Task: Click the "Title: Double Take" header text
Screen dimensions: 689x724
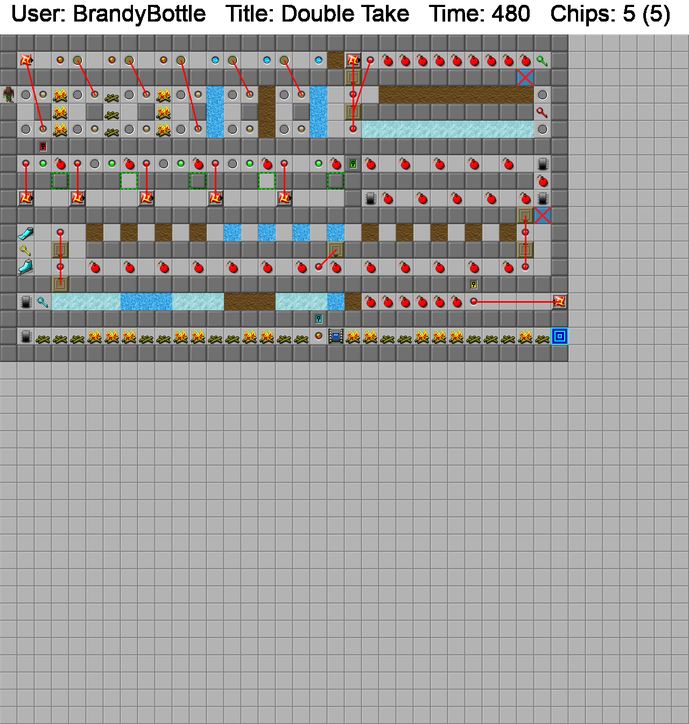Action: pos(317,14)
